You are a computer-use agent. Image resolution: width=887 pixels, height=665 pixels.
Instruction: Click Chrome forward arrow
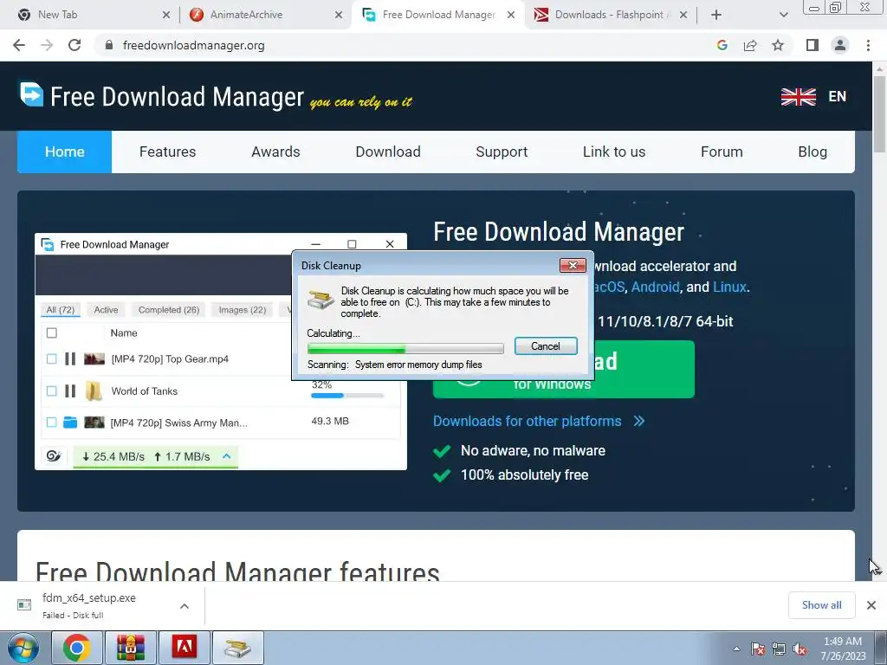point(47,45)
